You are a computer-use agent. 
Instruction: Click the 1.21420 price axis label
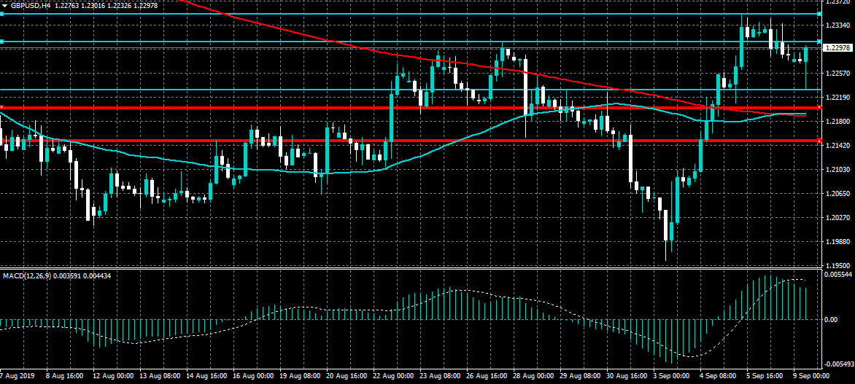[x=837, y=146]
